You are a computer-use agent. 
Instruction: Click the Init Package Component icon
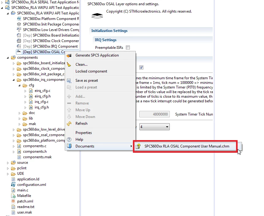(x=19, y=24)
